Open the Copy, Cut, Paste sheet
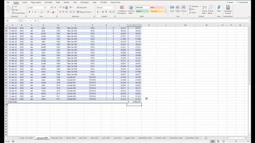 point(26,138)
